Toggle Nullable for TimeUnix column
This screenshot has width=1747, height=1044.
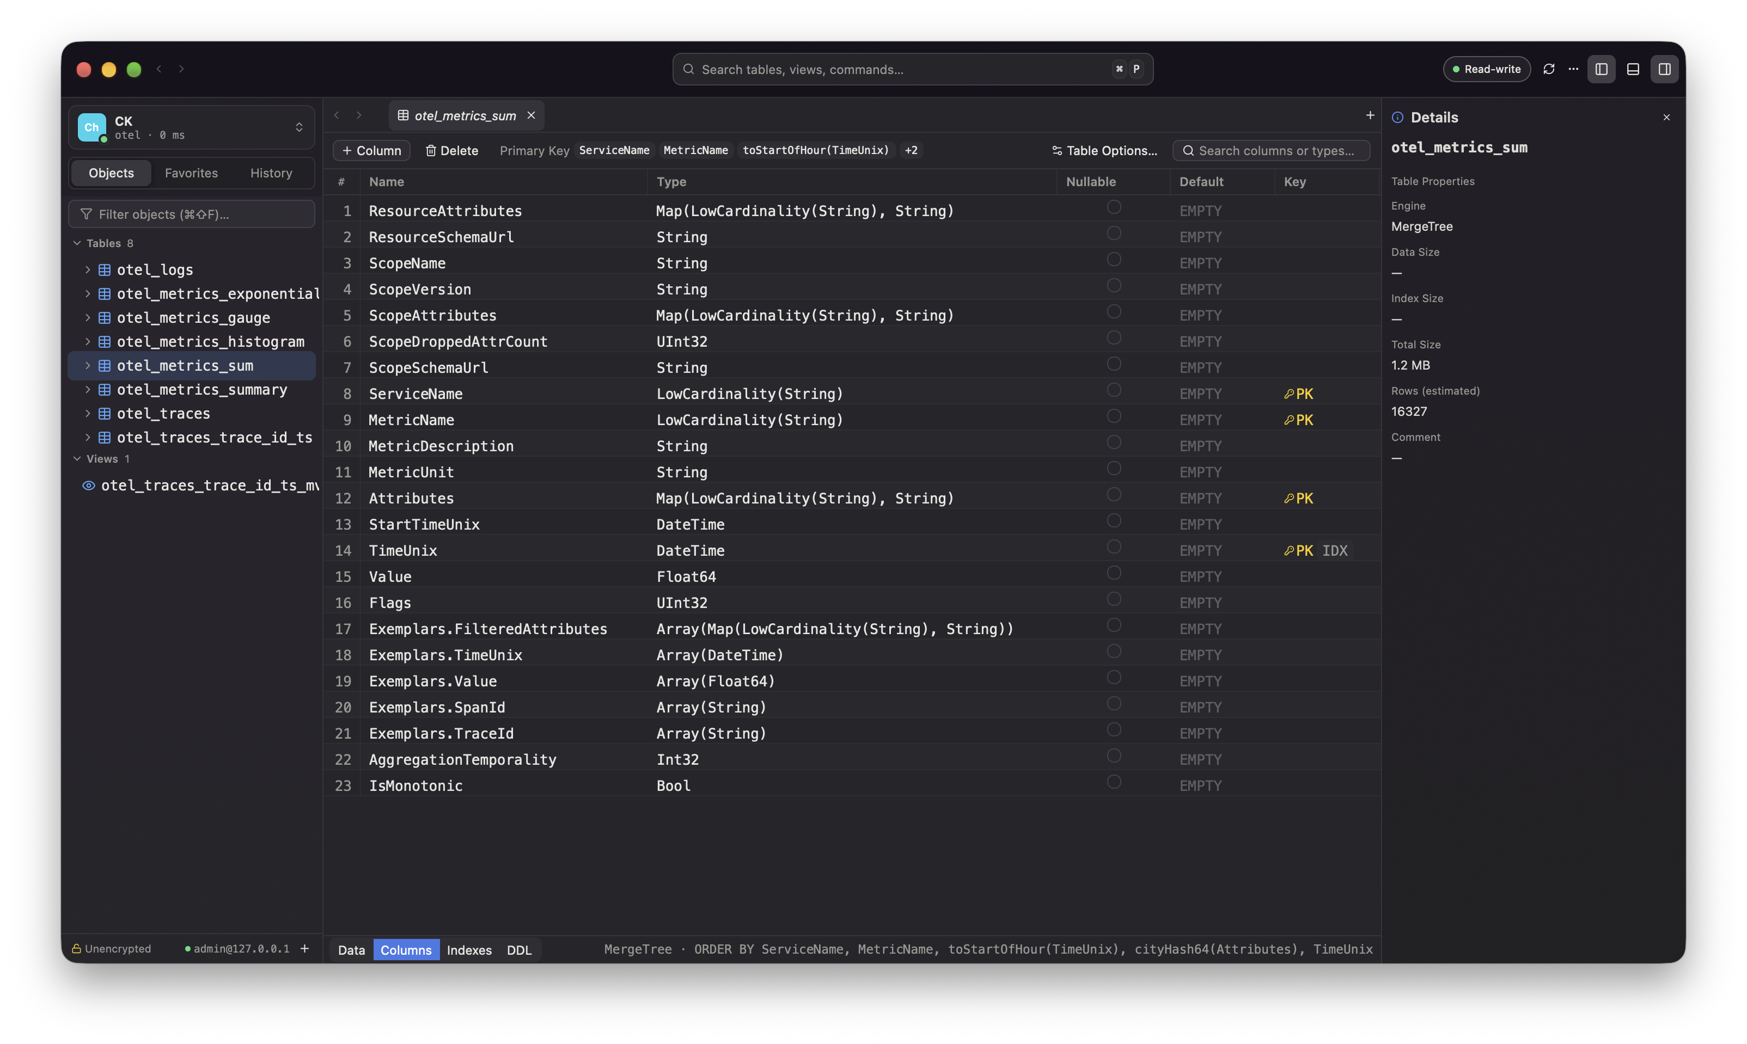tap(1114, 546)
